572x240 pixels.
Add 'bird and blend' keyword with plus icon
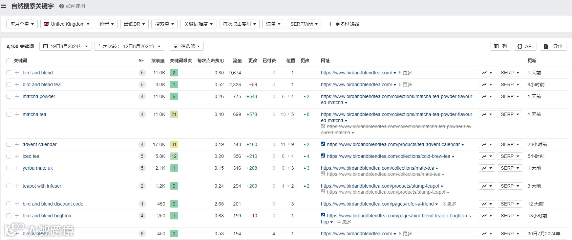17,73
